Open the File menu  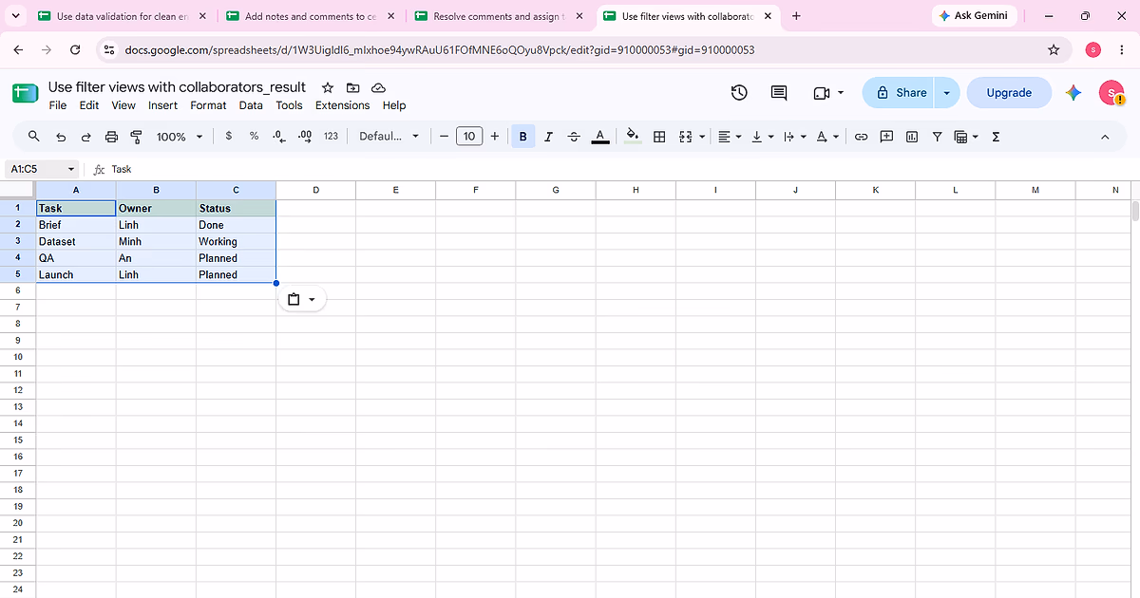(x=58, y=105)
